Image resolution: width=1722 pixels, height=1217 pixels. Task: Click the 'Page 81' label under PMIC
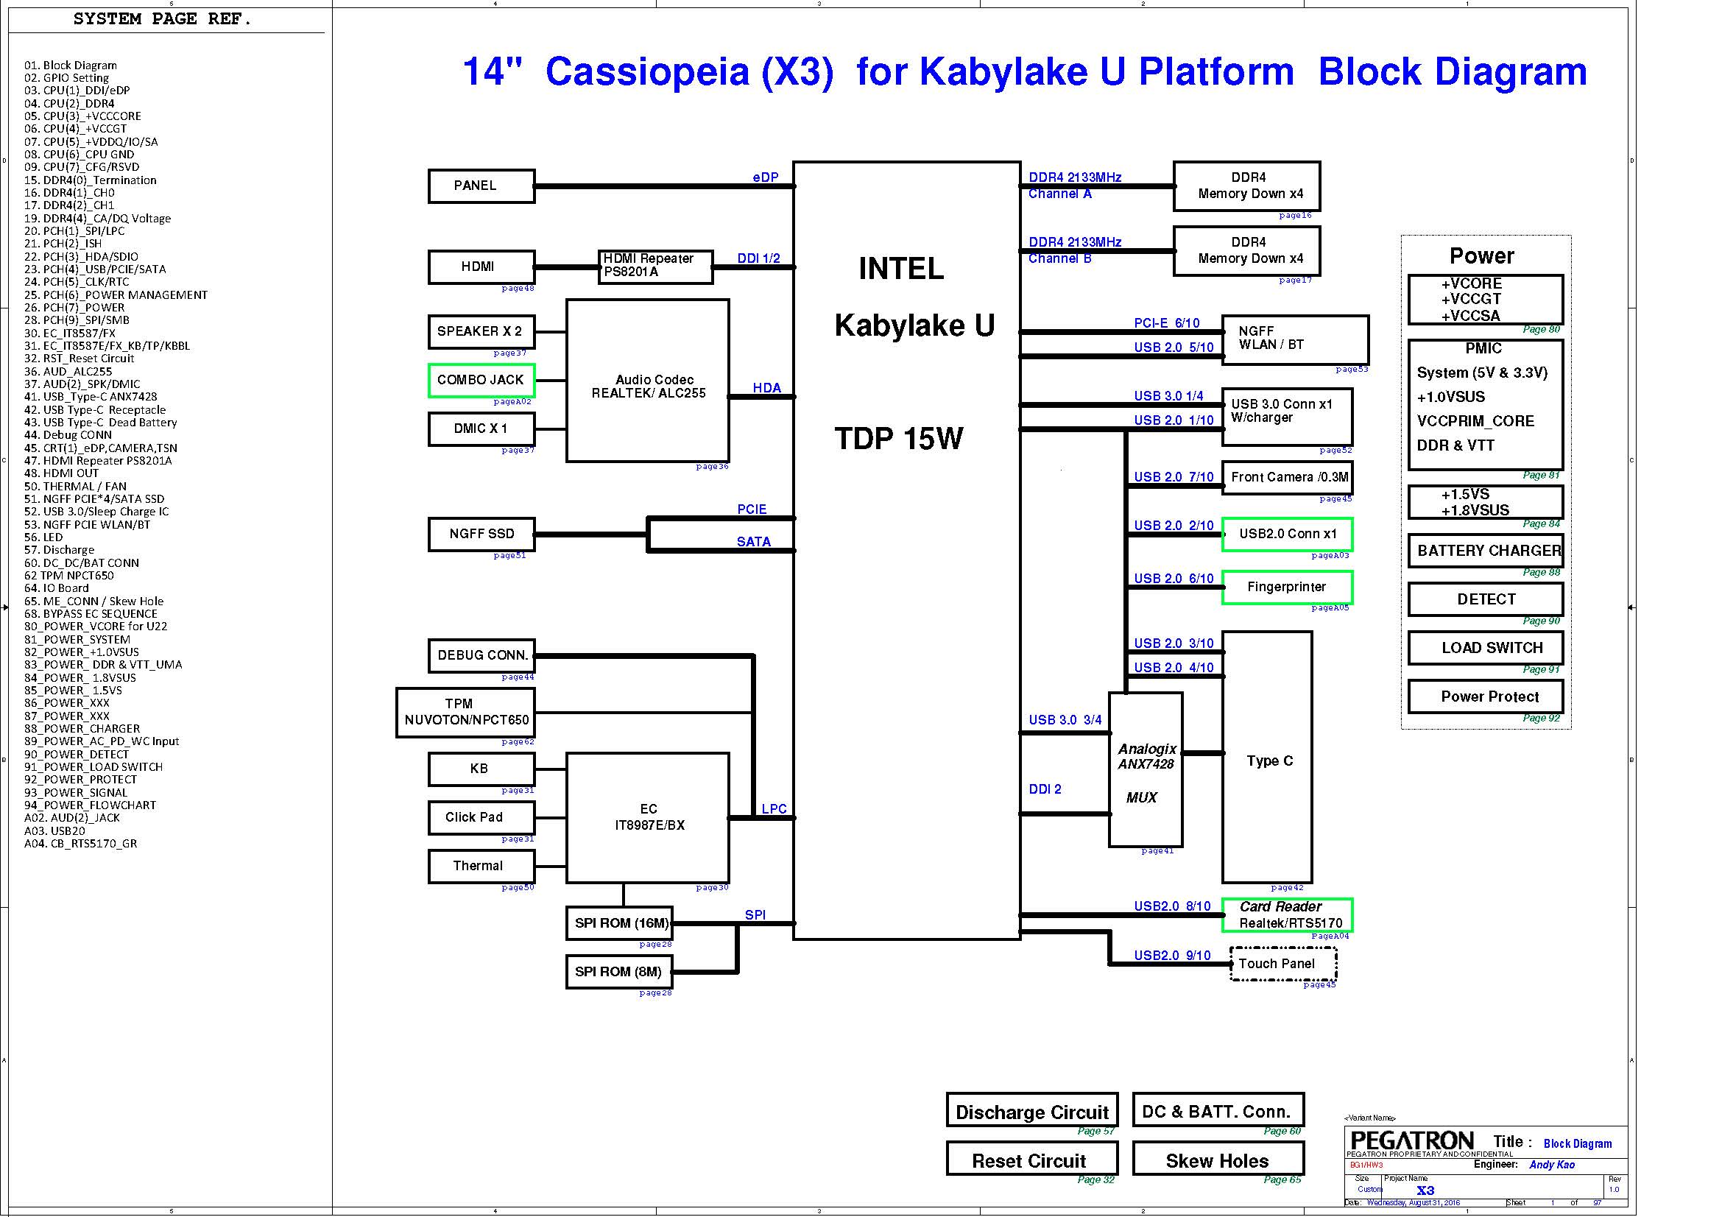point(1540,475)
